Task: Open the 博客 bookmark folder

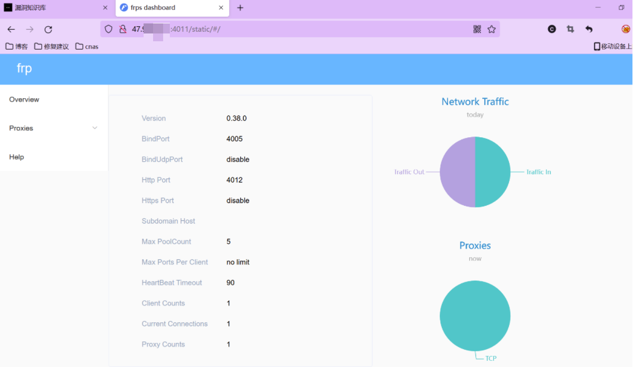Action: point(17,46)
